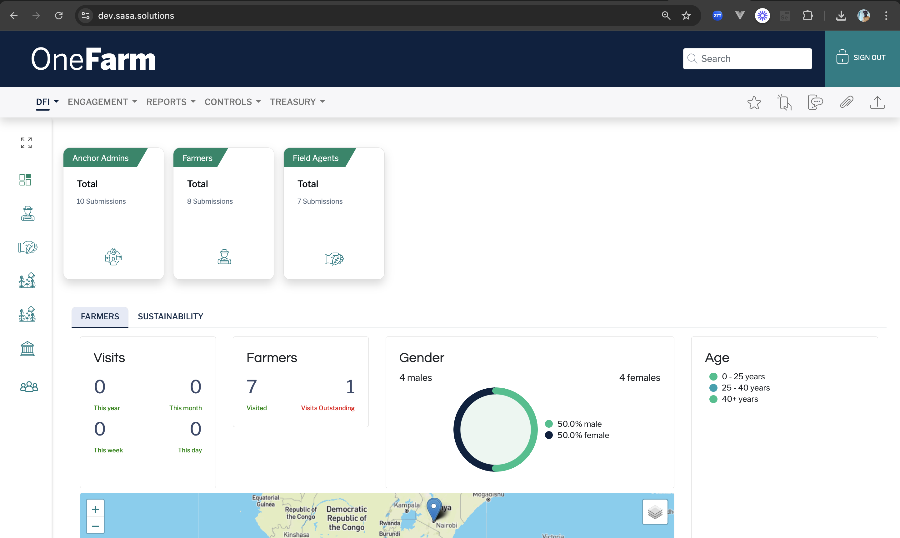Open the chat messages icon
Screen dimensions: 900x538
[815, 102]
